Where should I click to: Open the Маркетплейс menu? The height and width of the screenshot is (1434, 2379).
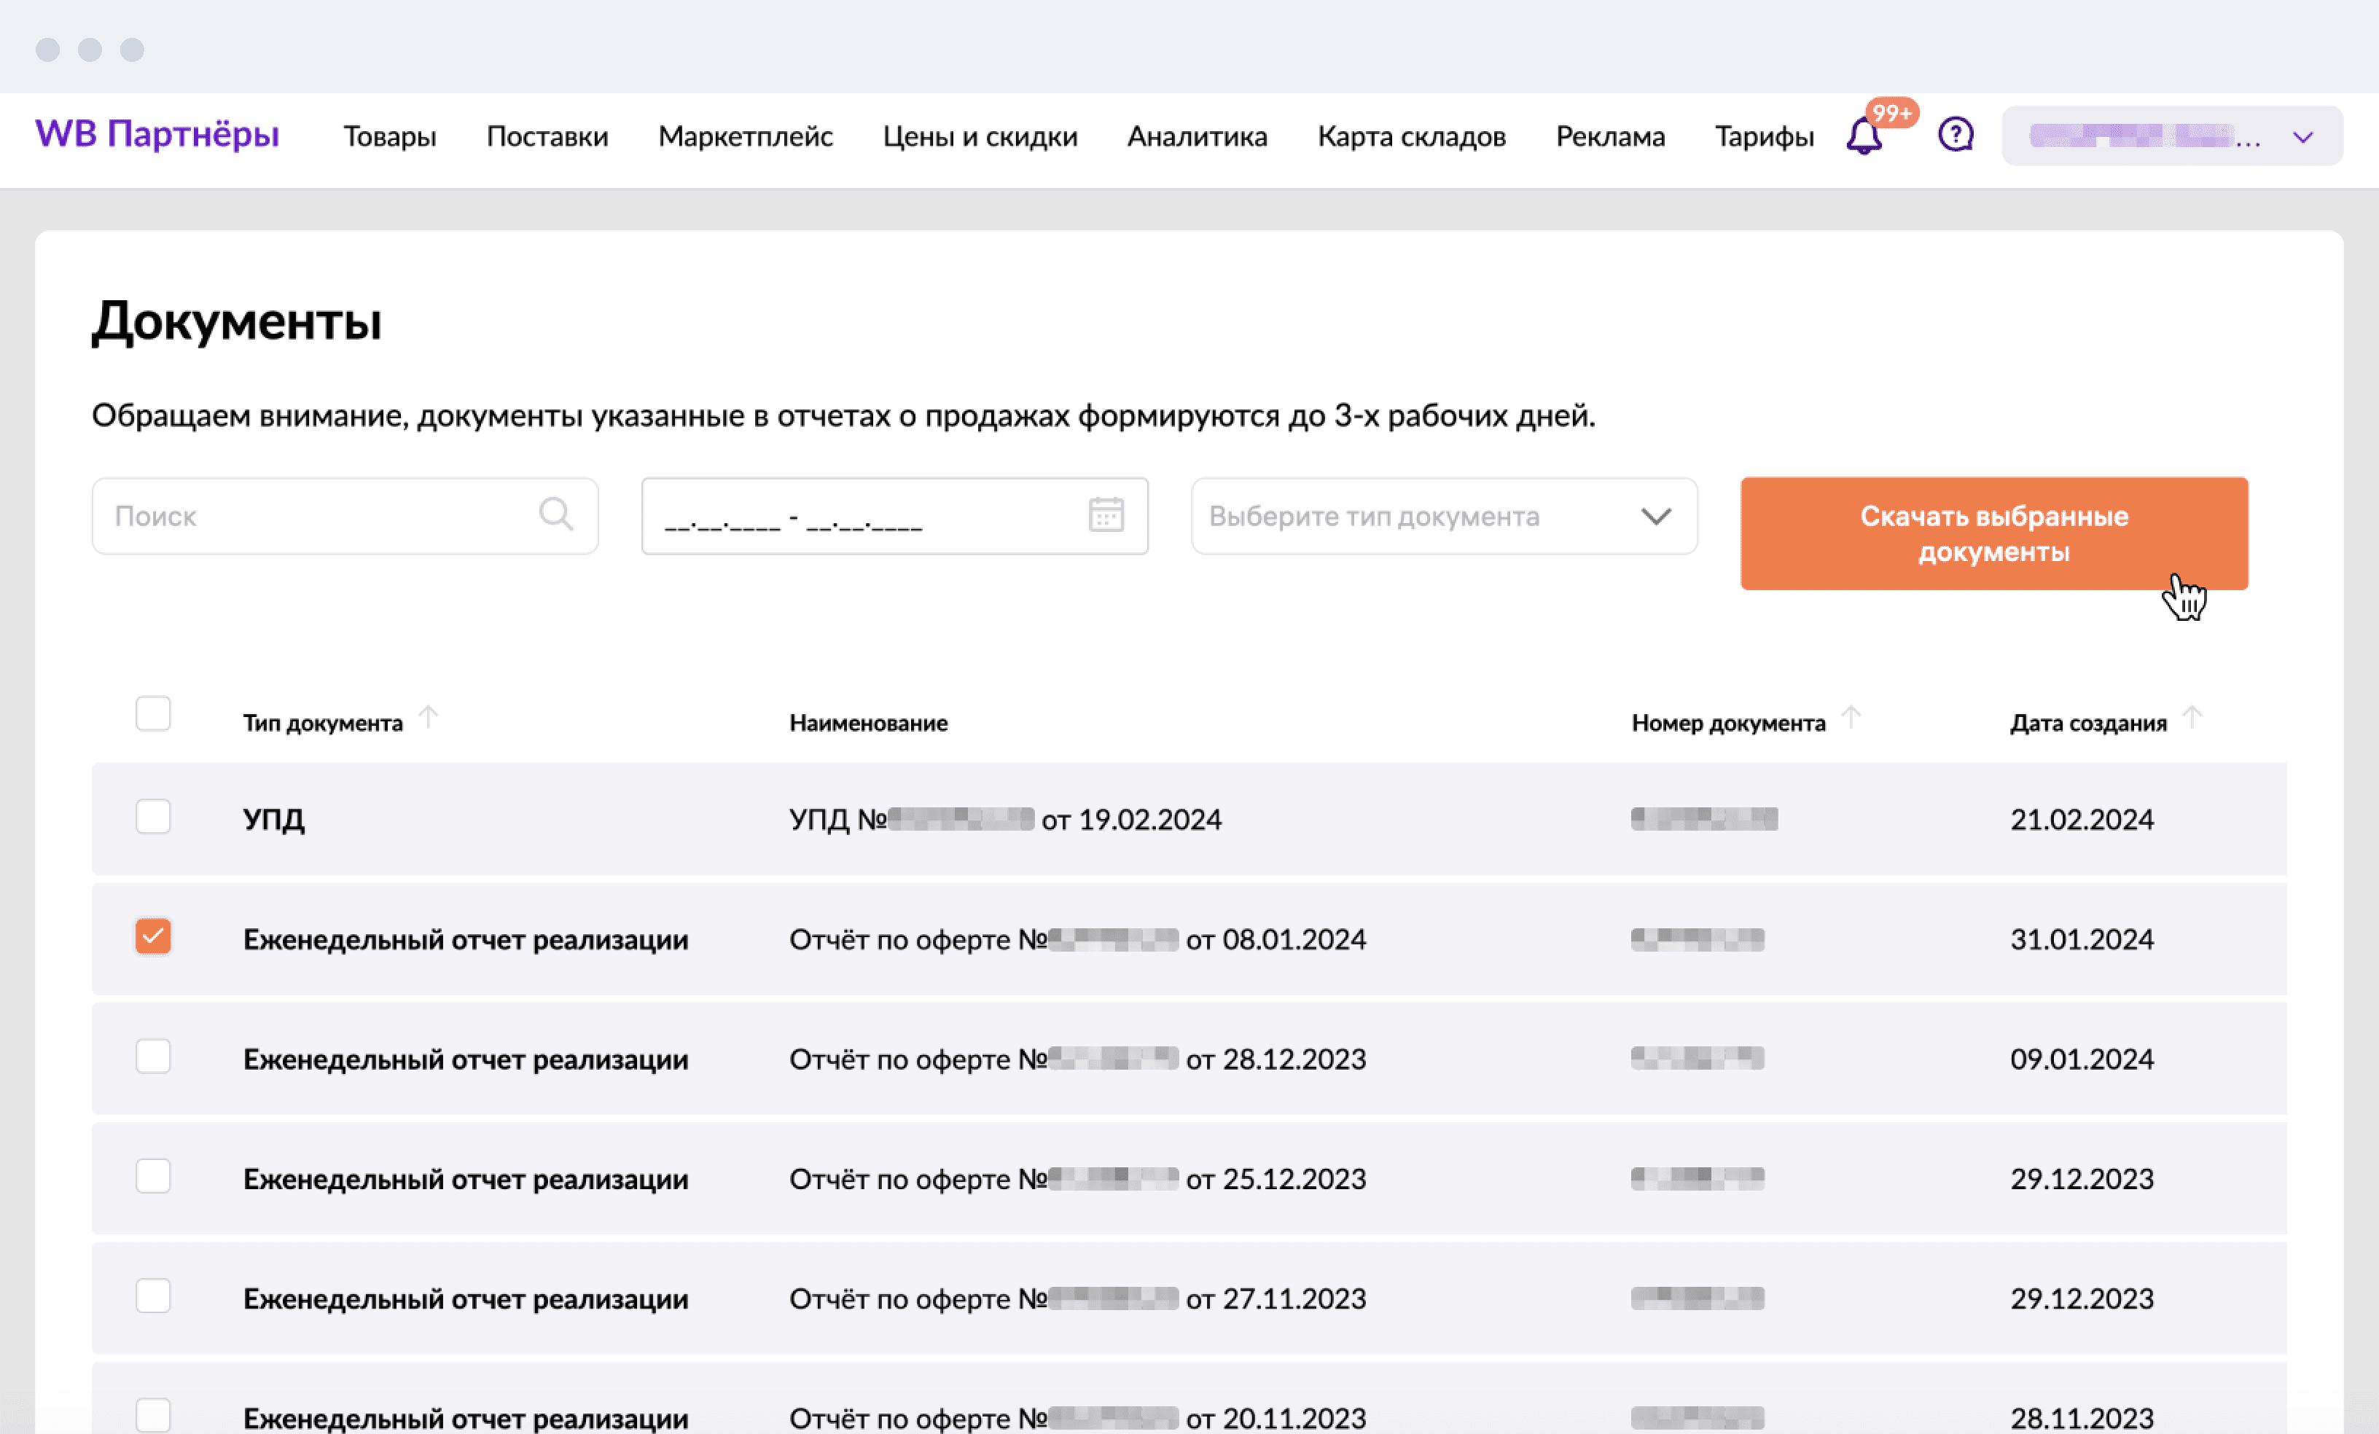pos(746,136)
